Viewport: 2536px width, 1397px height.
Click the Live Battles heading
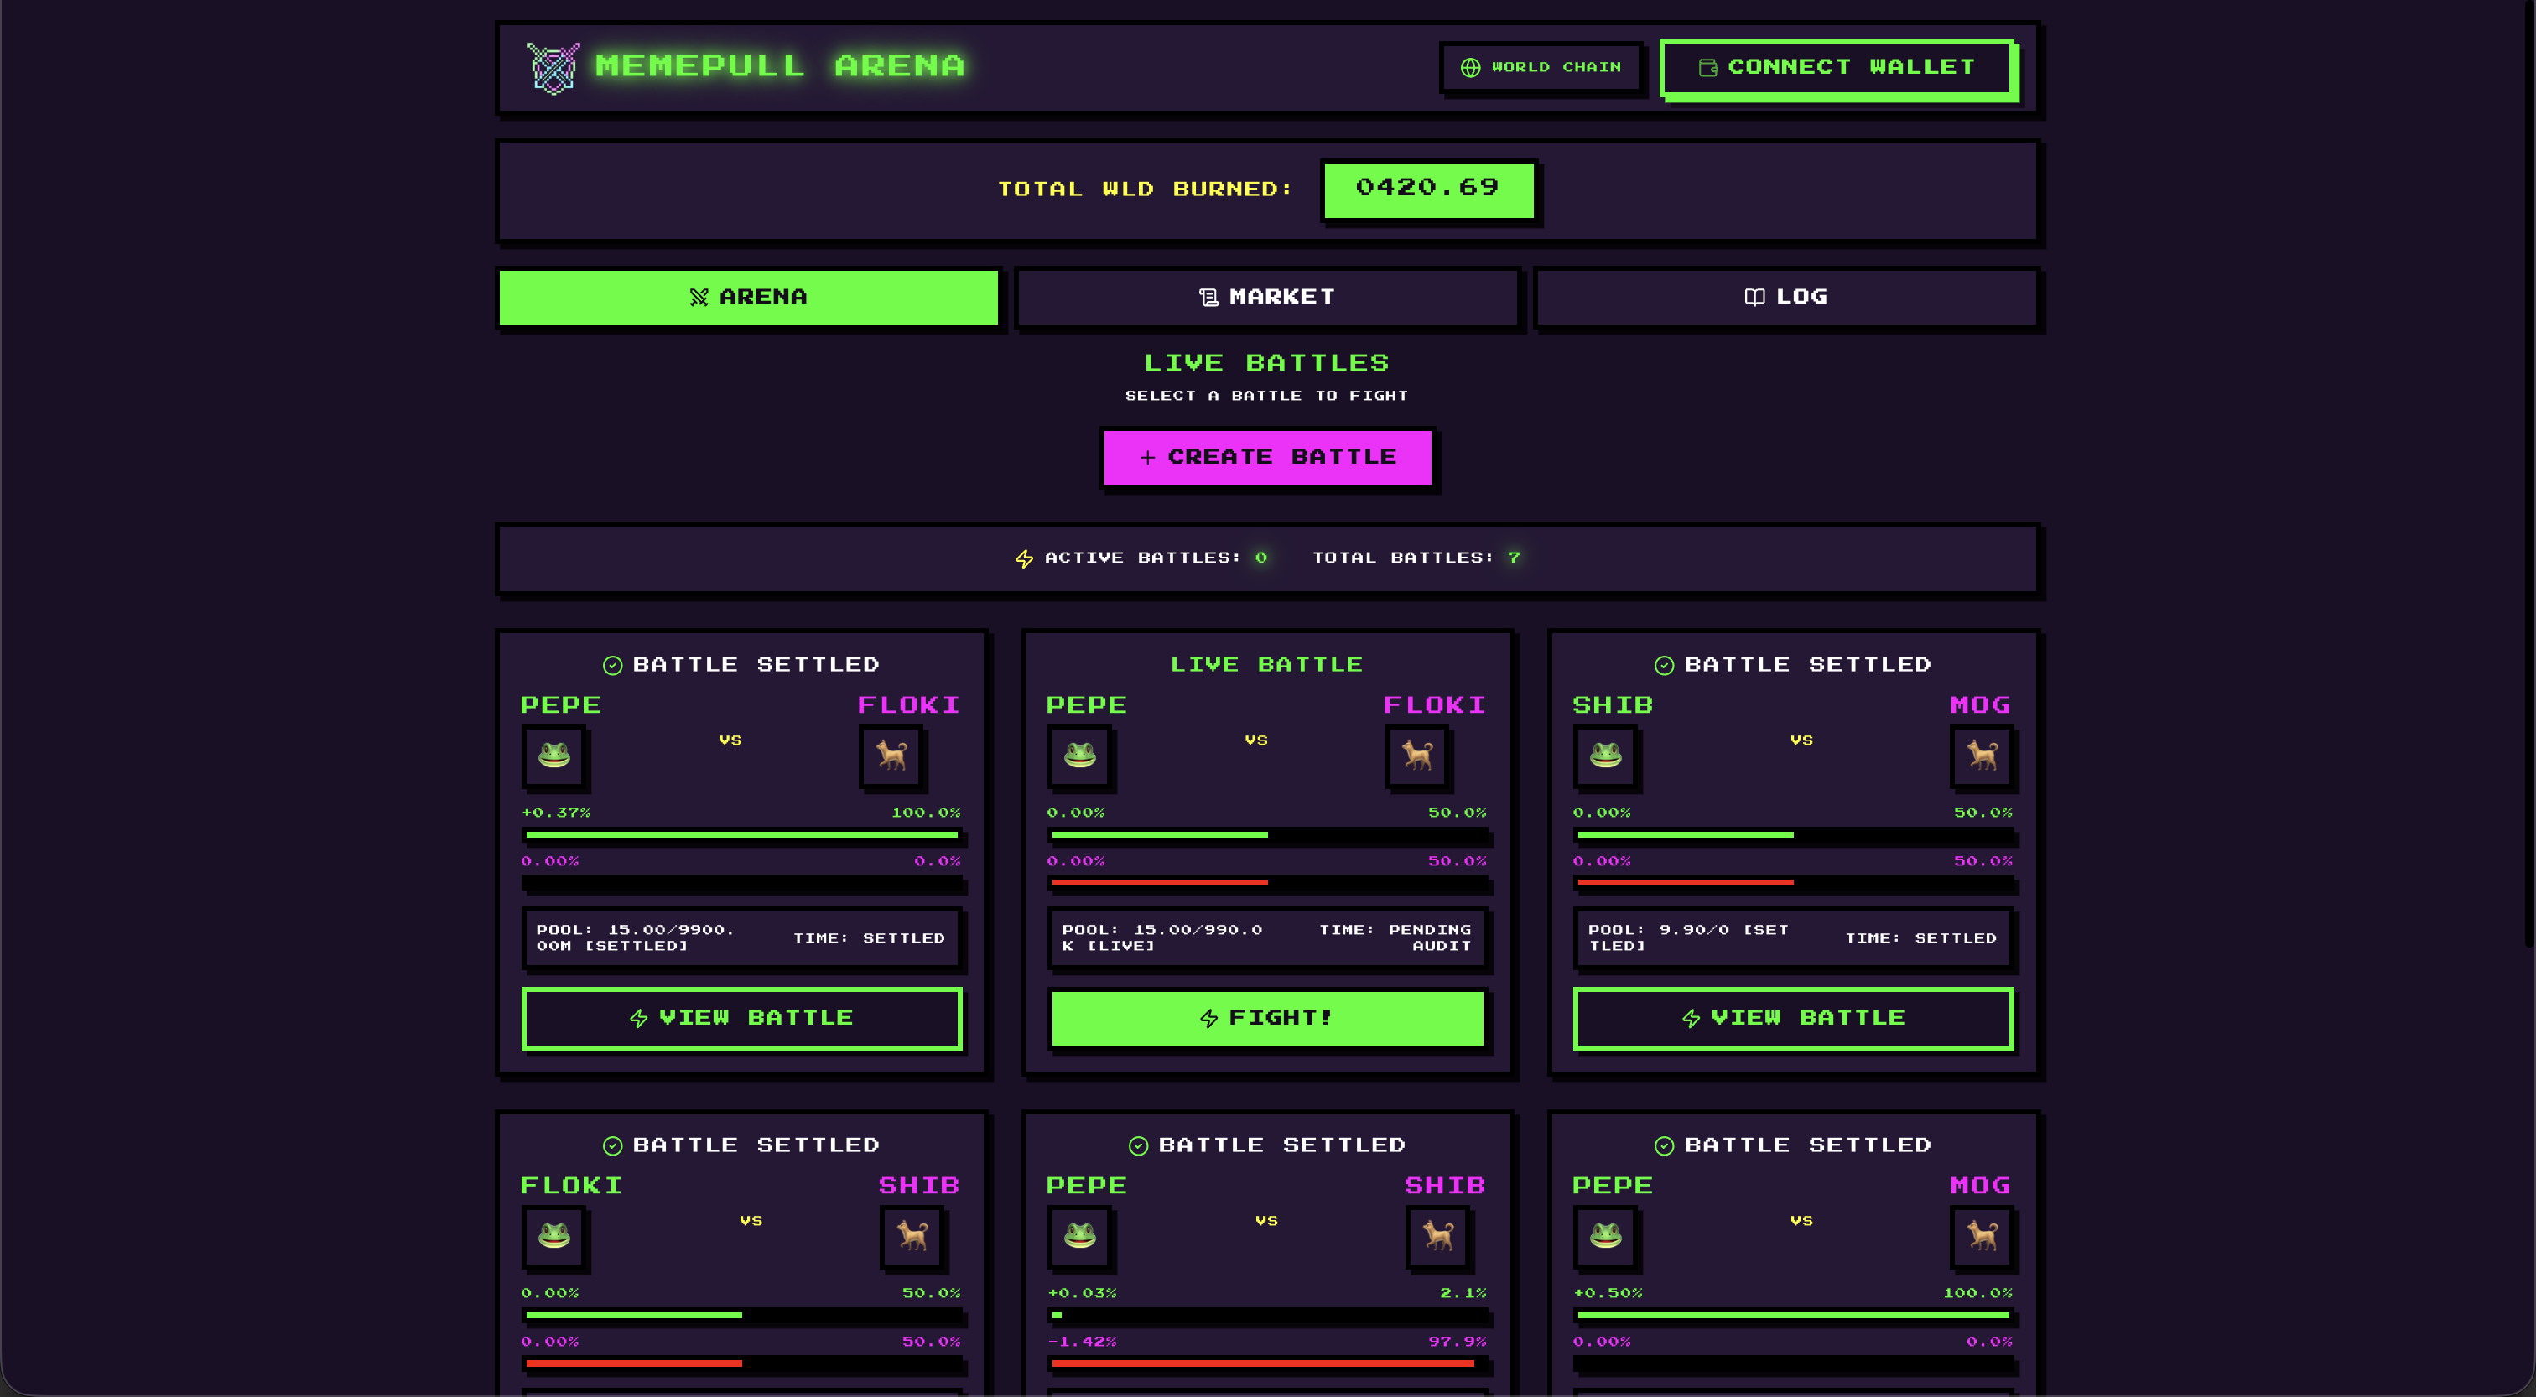click(x=1267, y=363)
